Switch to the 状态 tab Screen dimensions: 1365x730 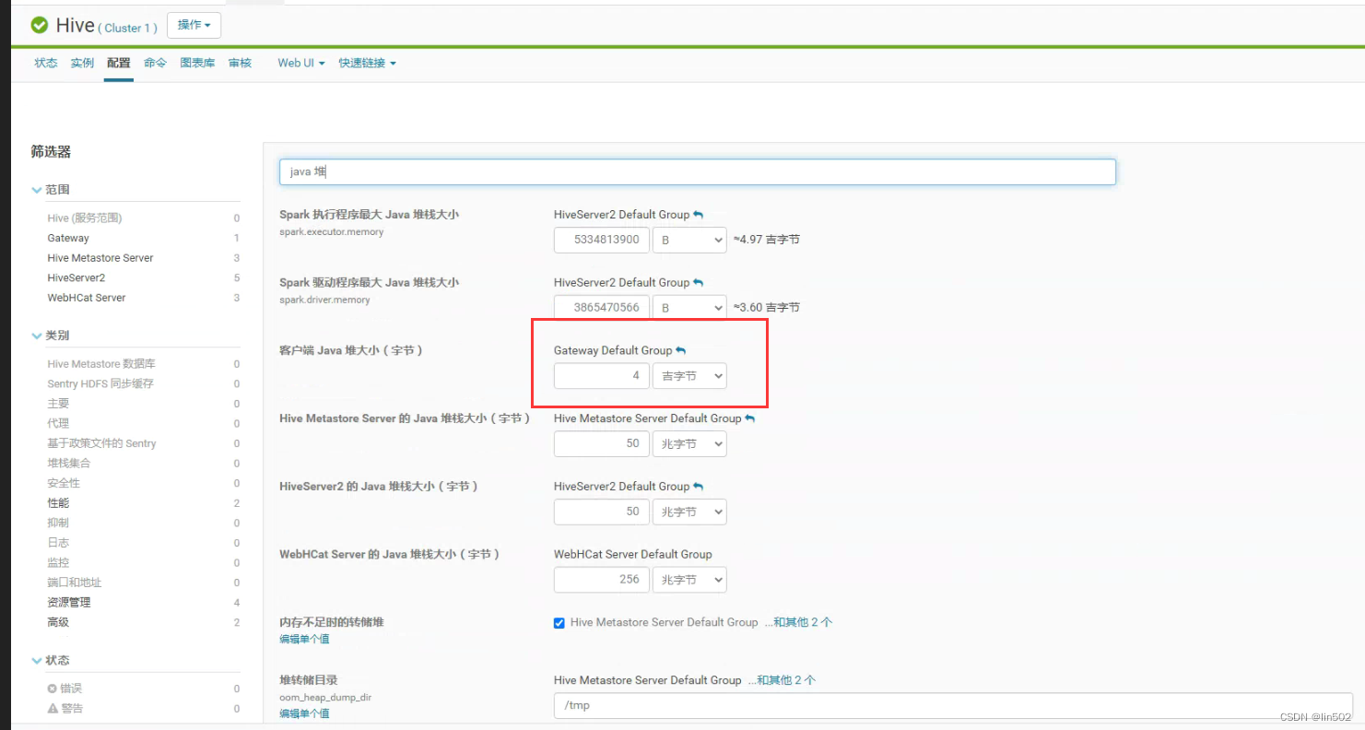click(46, 63)
